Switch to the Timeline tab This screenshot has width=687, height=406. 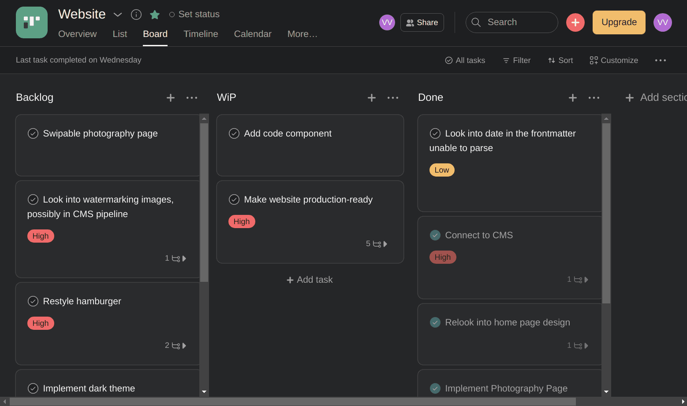[201, 34]
